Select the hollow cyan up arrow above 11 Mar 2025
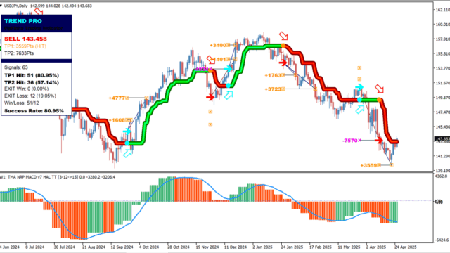 pos(360,110)
